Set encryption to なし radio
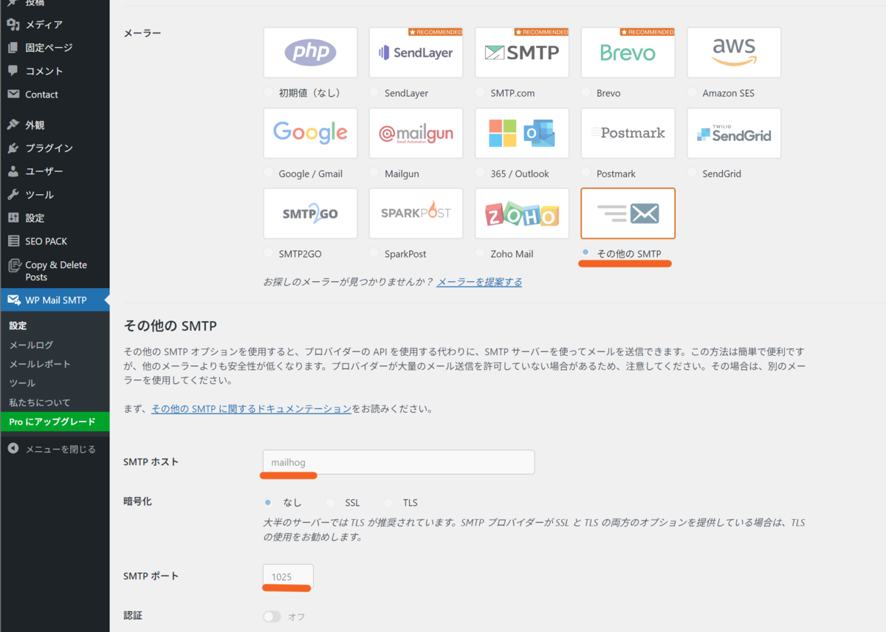Image resolution: width=886 pixels, height=632 pixels. coord(268,502)
